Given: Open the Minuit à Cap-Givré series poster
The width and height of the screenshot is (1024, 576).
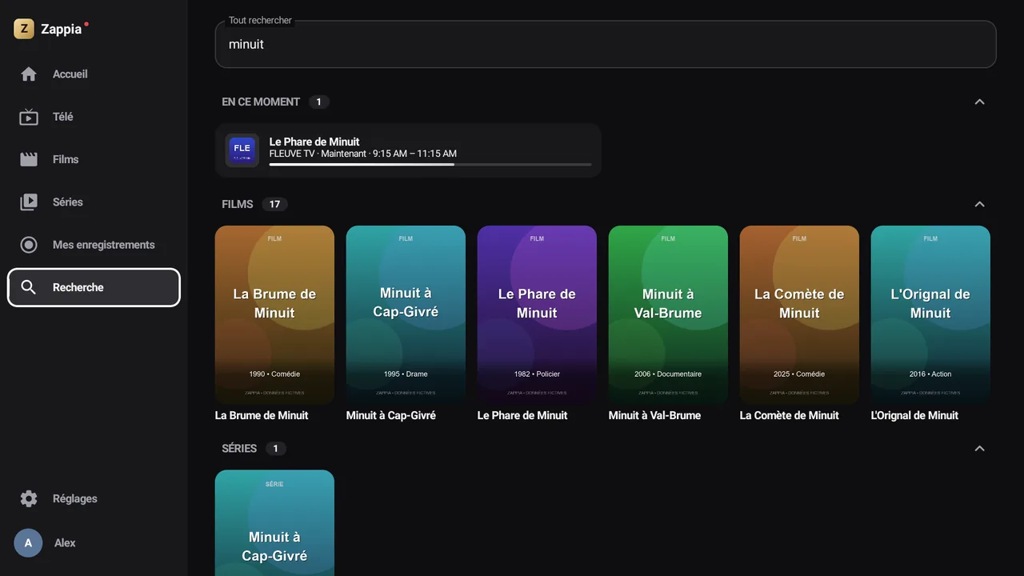Looking at the screenshot, I should pyautogui.click(x=274, y=522).
